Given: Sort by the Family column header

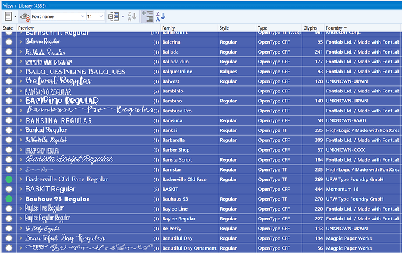Looking at the screenshot, I should (168, 28).
